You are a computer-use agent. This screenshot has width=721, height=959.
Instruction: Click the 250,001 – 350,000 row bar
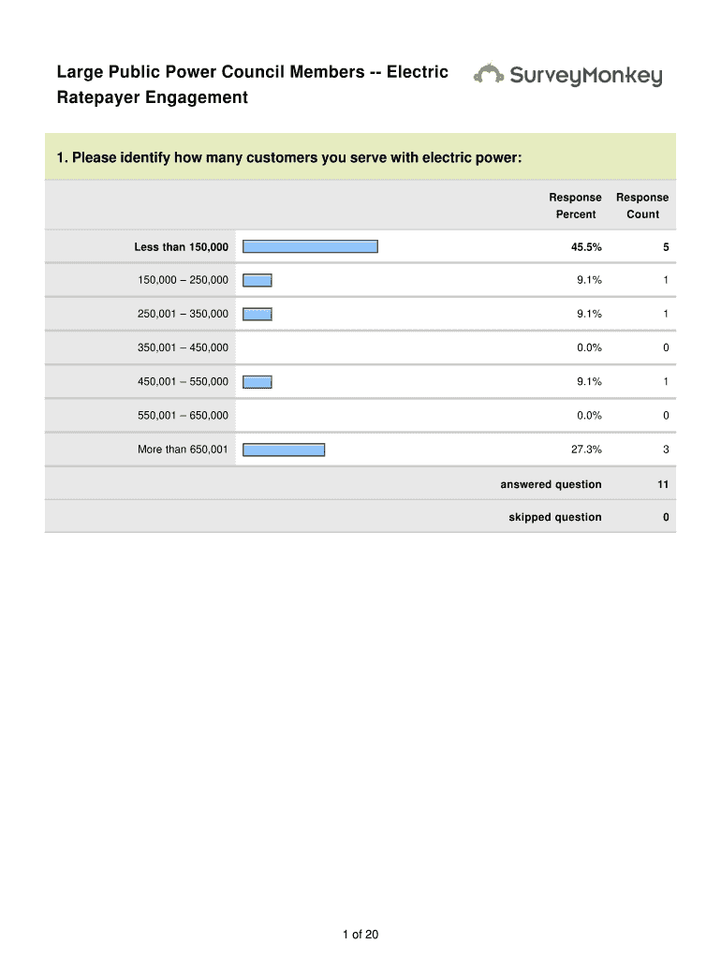257,314
